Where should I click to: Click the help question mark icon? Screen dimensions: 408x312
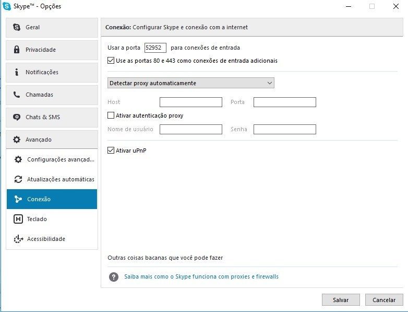(114, 277)
